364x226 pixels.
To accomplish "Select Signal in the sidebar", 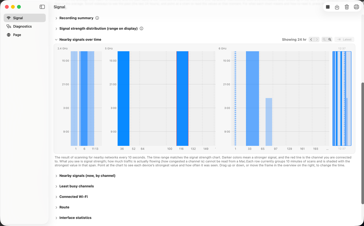I will (25, 18).
